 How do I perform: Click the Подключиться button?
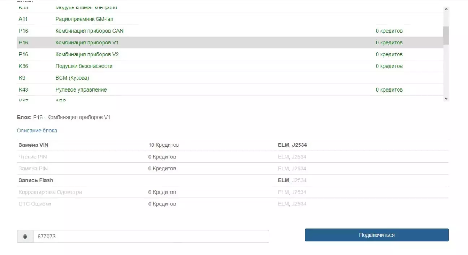pos(377,235)
